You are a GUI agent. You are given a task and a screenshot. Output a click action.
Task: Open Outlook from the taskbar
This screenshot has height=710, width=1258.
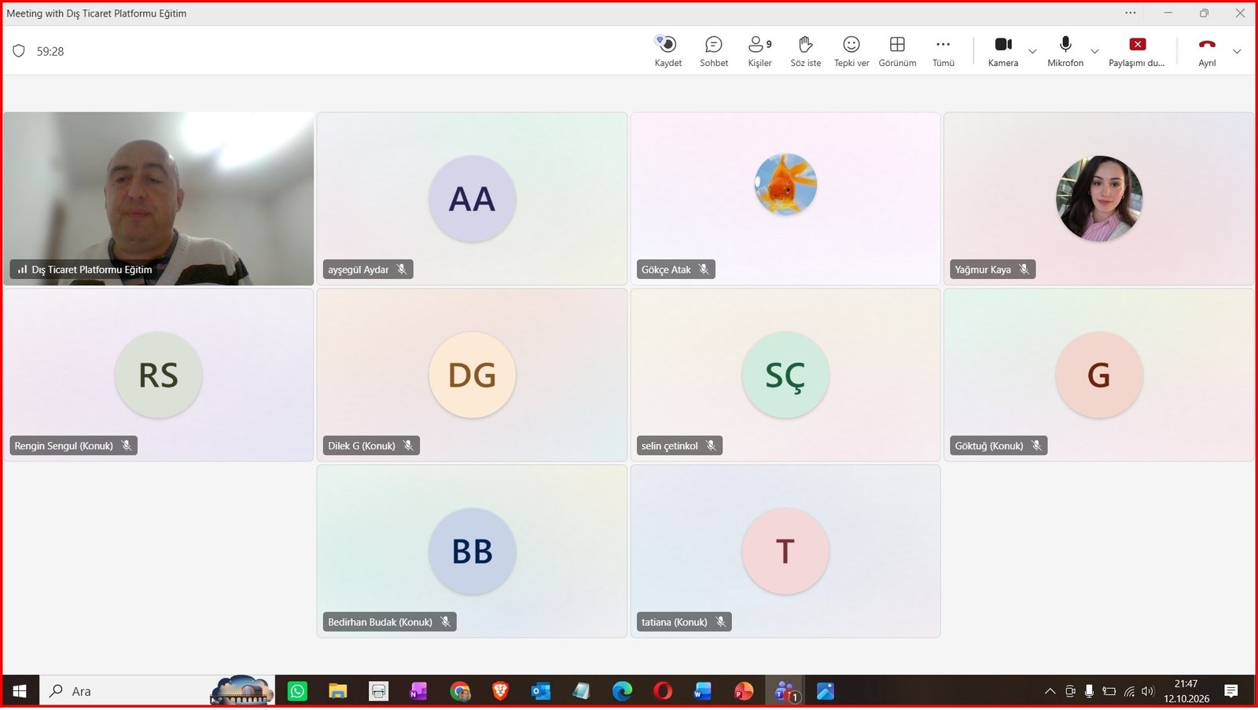[541, 691]
